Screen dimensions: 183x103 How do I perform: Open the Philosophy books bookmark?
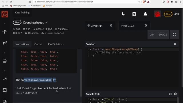click(18, 6)
